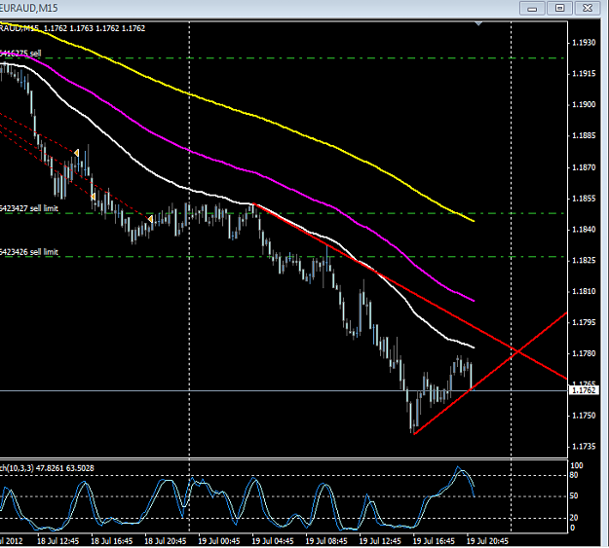Select the horizontal current price line
609x548 pixels.
284,390
